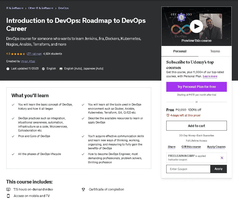Click the 'What you'll learn' heading
Viewport: 238px width, 205px height.
tap(30, 96)
